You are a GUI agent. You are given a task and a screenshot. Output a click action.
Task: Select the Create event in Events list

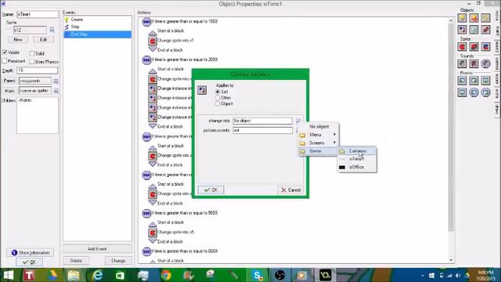tap(97, 20)
